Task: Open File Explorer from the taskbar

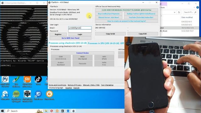Action: pos(46,111)
